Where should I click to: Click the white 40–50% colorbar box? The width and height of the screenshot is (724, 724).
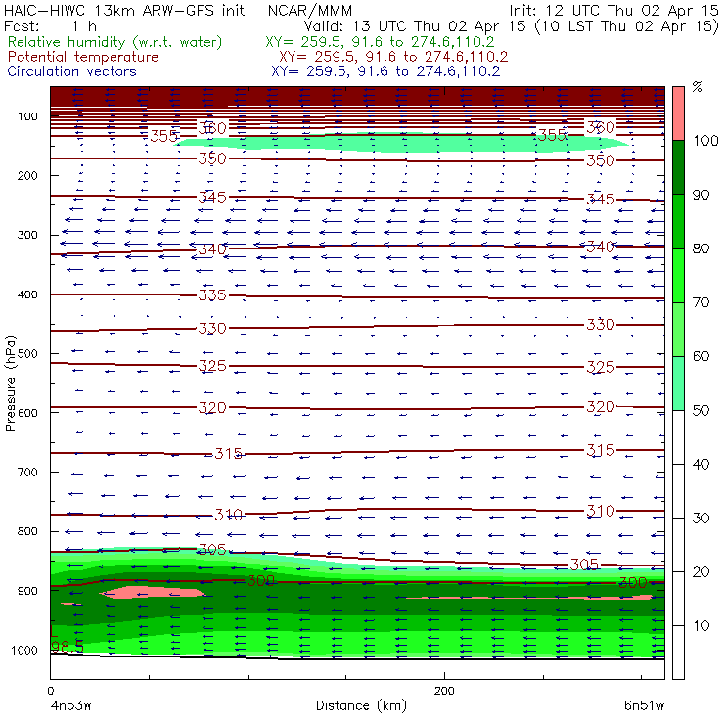[678, 436]
